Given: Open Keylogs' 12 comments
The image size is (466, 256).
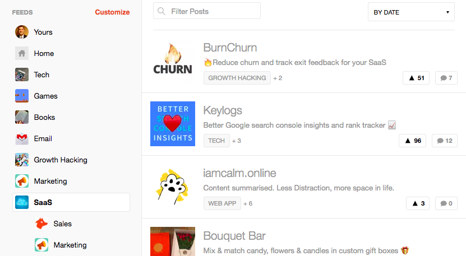Looking at the screenshot, I should tap(445, 141).
